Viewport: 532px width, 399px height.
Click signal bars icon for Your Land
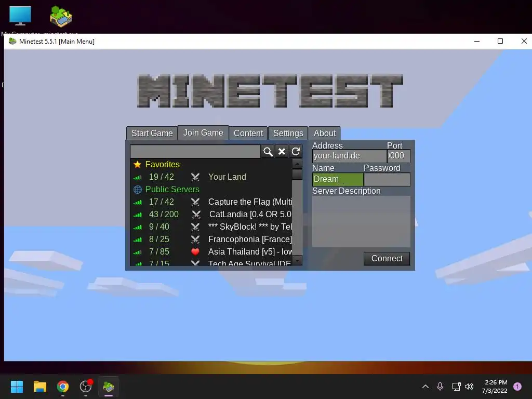(x=137, y=178)
